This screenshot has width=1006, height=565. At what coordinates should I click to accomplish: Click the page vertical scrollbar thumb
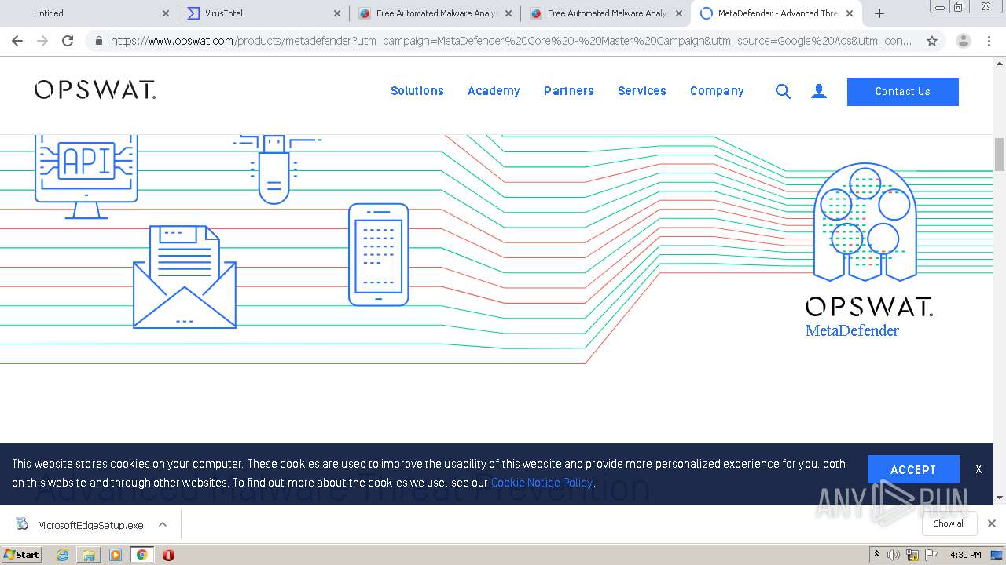[1000, 154]
